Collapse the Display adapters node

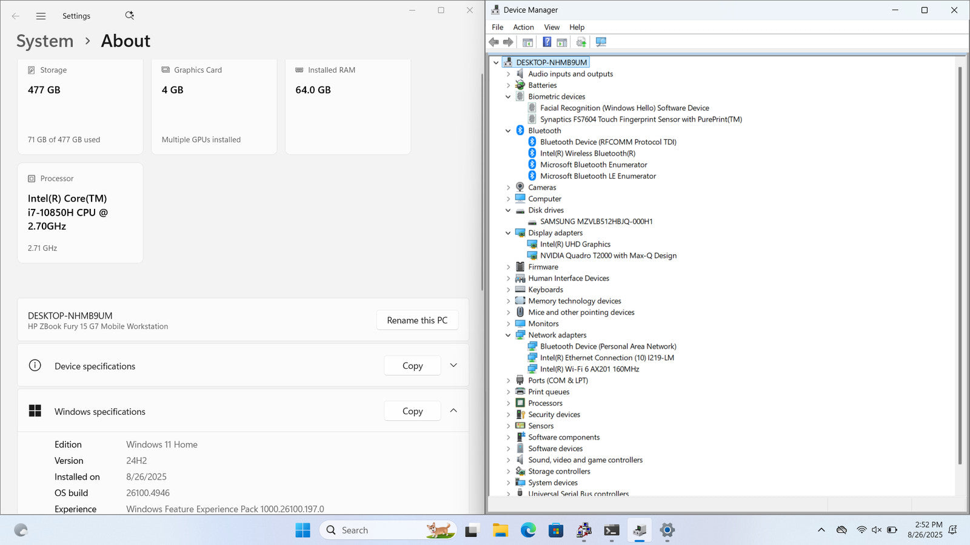coord(508,233)
